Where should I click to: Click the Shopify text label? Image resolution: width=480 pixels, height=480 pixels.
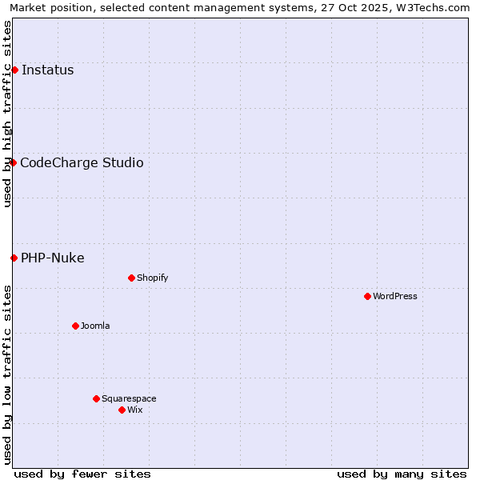[152, 278]
